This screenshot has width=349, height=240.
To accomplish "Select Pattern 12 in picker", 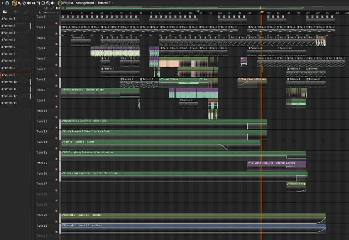I will click(x=16, y=96).
